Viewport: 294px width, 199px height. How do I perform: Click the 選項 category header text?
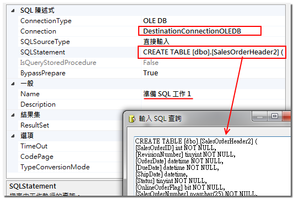point(27,136)
